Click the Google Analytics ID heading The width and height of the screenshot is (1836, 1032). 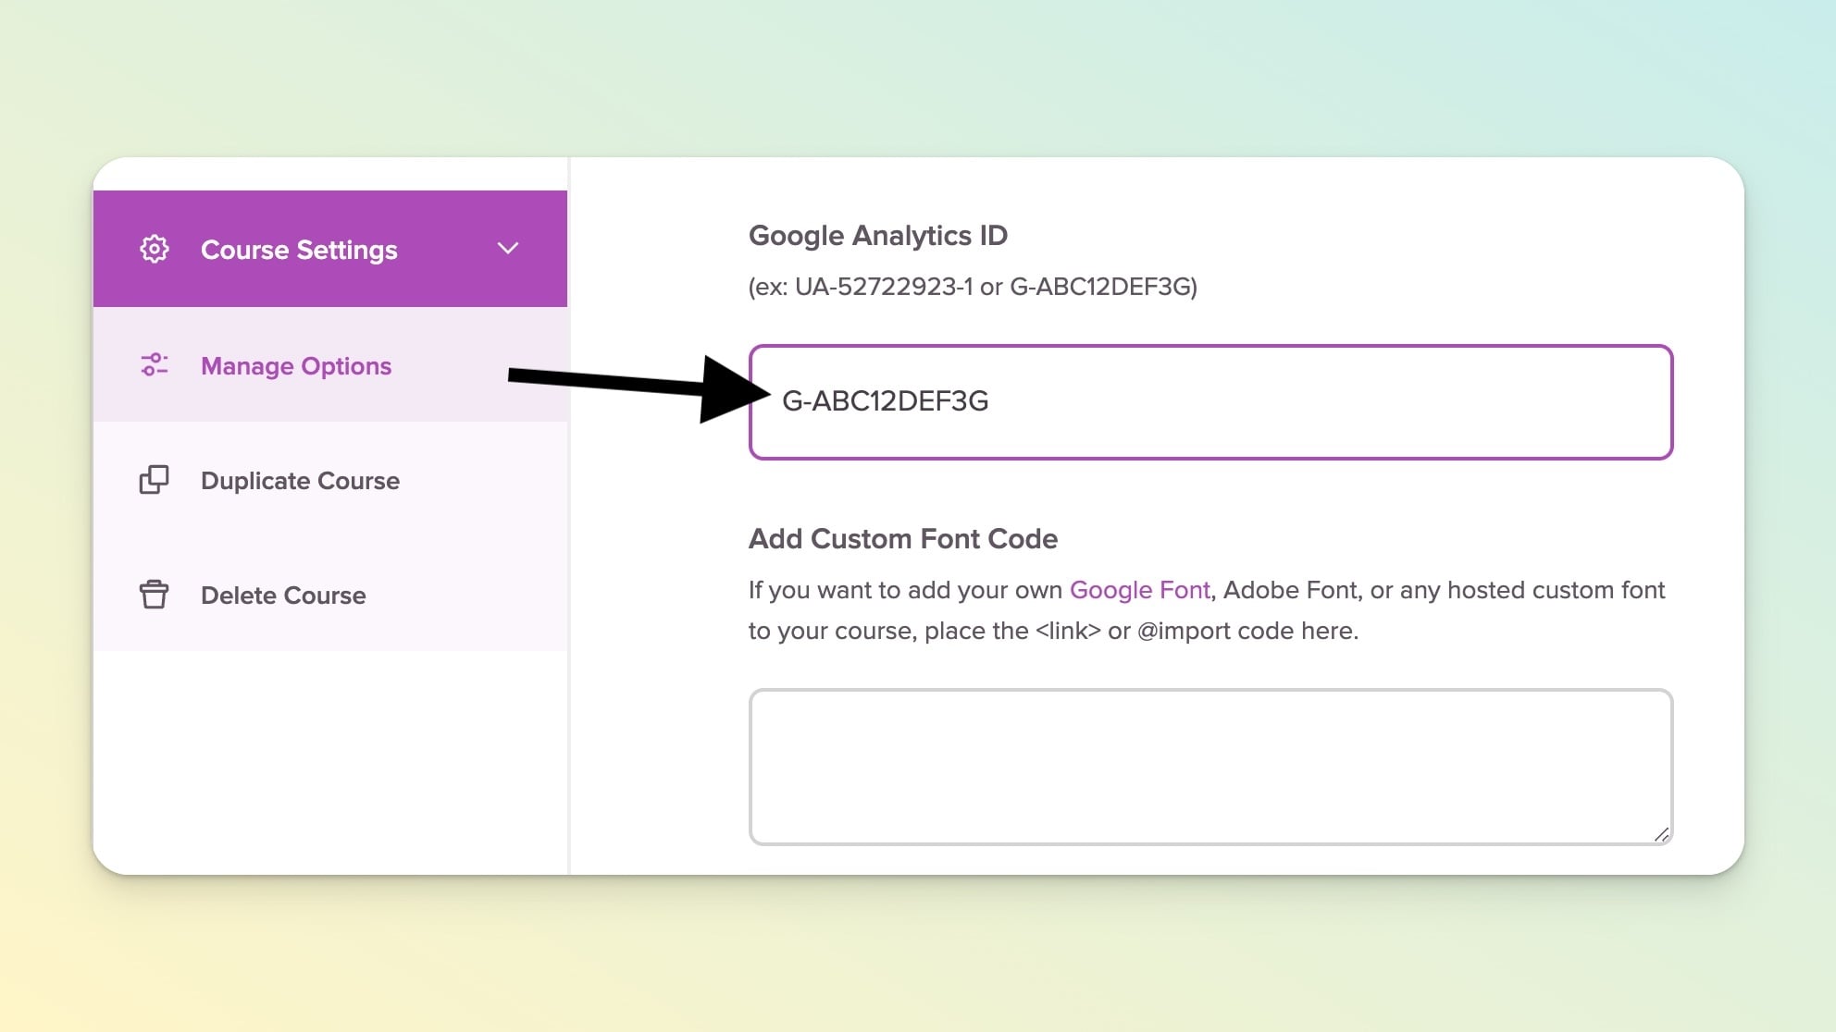point(877,236)
